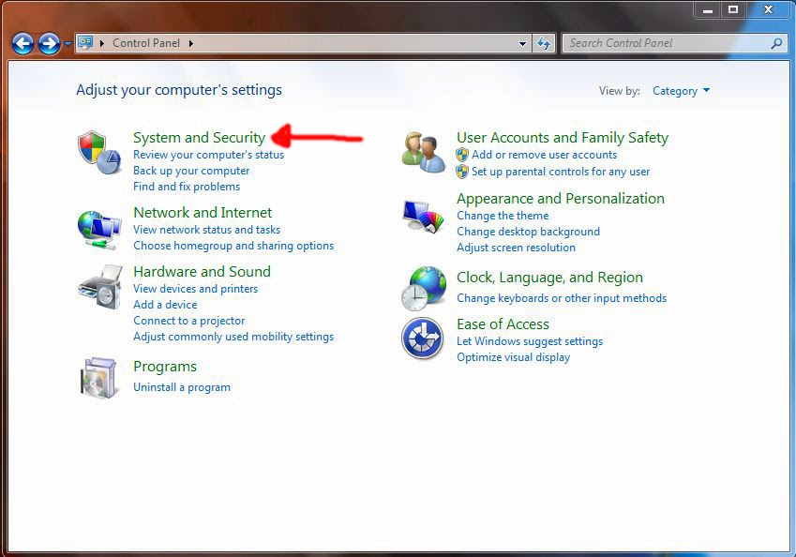Expand arrow after Control Panel breadcrumb
This screenshot has width=796, height=557.
pyautogui.click(x=191, y=44)
